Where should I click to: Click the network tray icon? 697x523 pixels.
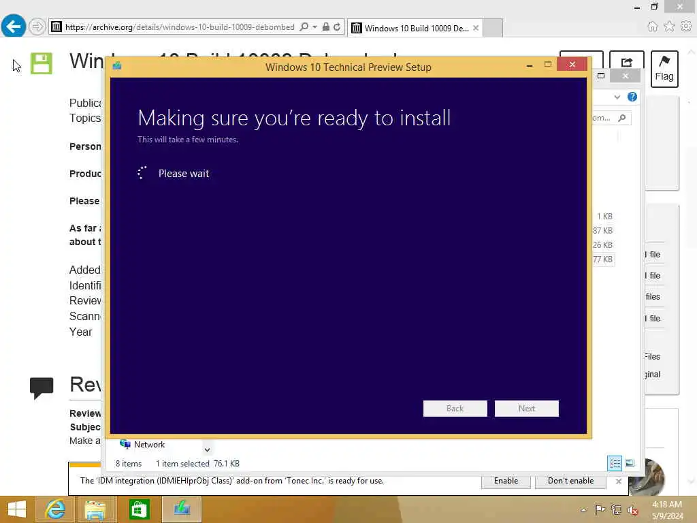point(616,509)
